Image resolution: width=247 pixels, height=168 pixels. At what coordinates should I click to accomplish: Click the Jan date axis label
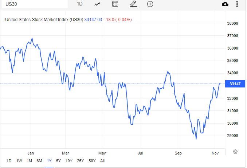pos(31,153)
